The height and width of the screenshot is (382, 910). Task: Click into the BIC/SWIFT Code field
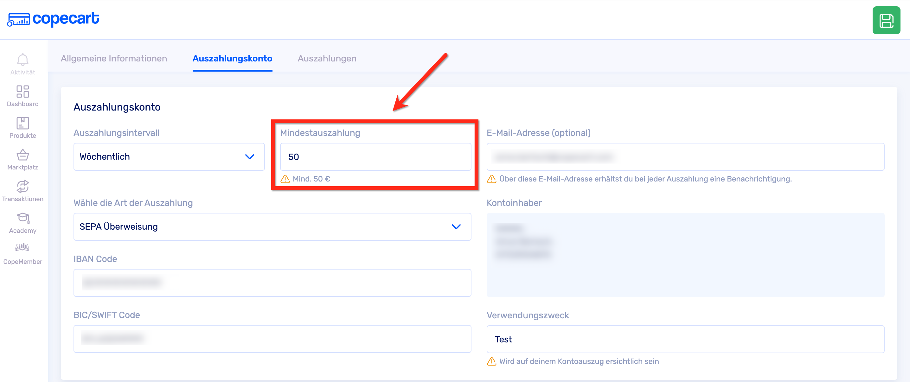272,339
